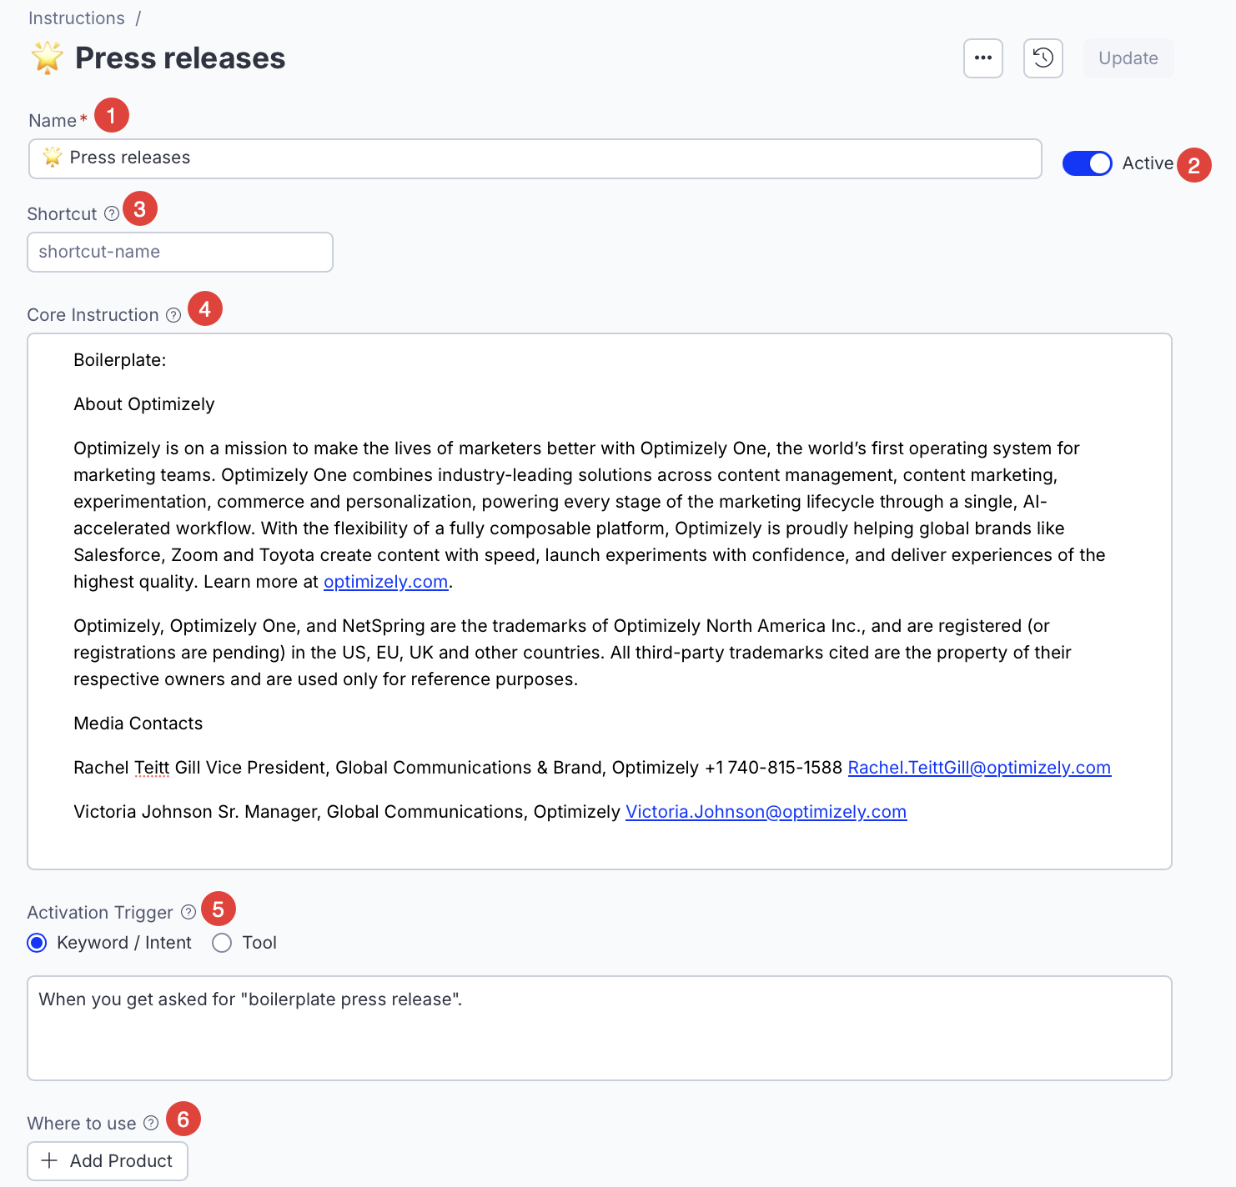The image size is (1236, 1187).
Task: Open the optimizely.com link
Action: (384, 581)
